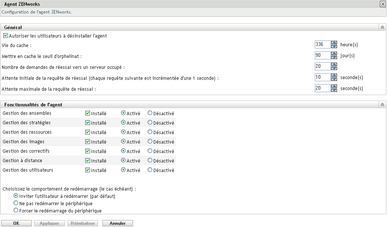Click the nombre de demandes input field
The height and width of the screenshot is (227, 387).
point(322,66)
